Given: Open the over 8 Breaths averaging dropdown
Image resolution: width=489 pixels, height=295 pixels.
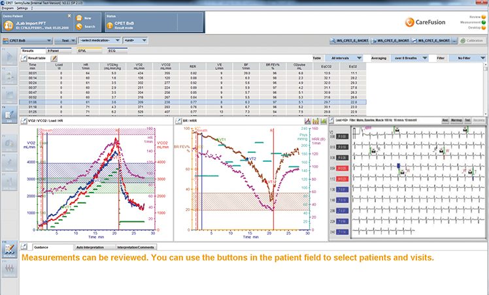Looking at the screenshot, I should [x=409, y=58].
